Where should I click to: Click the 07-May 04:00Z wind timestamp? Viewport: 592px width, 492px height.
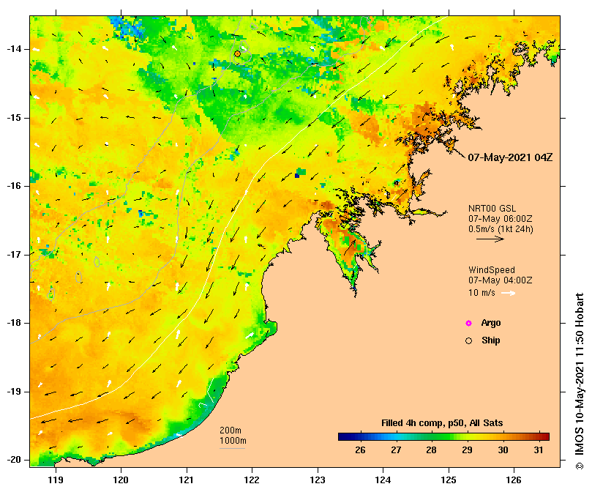click(501, 280)
